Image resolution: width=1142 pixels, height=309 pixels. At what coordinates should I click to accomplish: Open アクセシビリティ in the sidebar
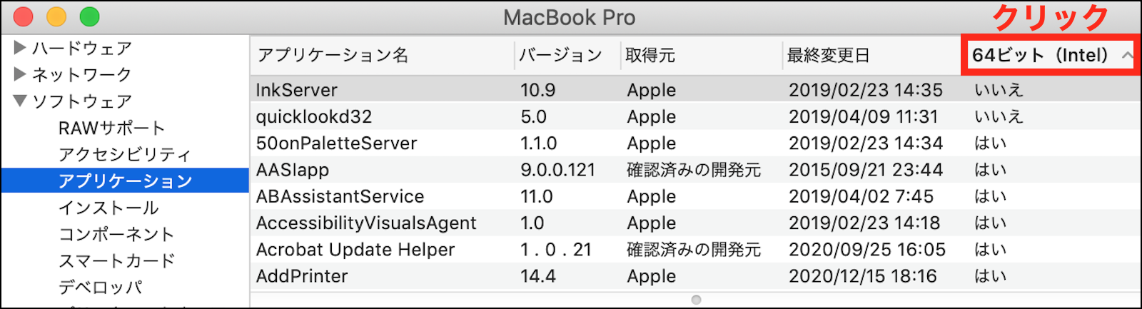[125, 154]
